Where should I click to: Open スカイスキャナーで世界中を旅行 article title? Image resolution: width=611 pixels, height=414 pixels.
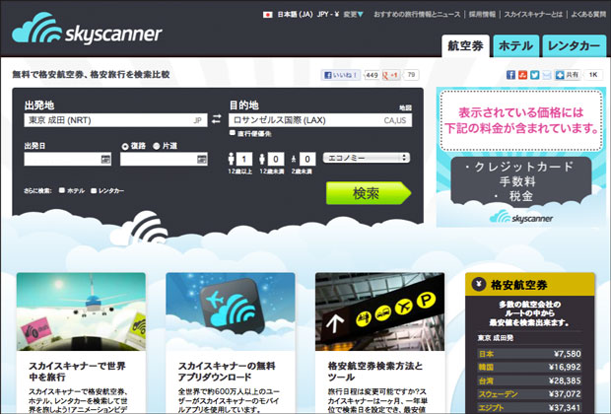click(77, 372)
